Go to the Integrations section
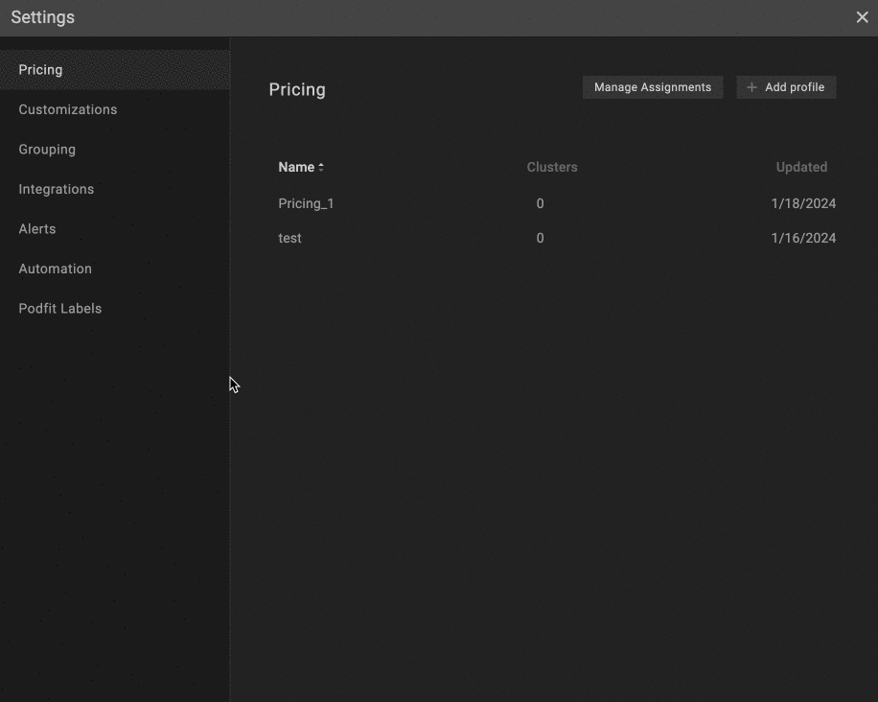Screen dimensions: 878x702 coord(57,189)
